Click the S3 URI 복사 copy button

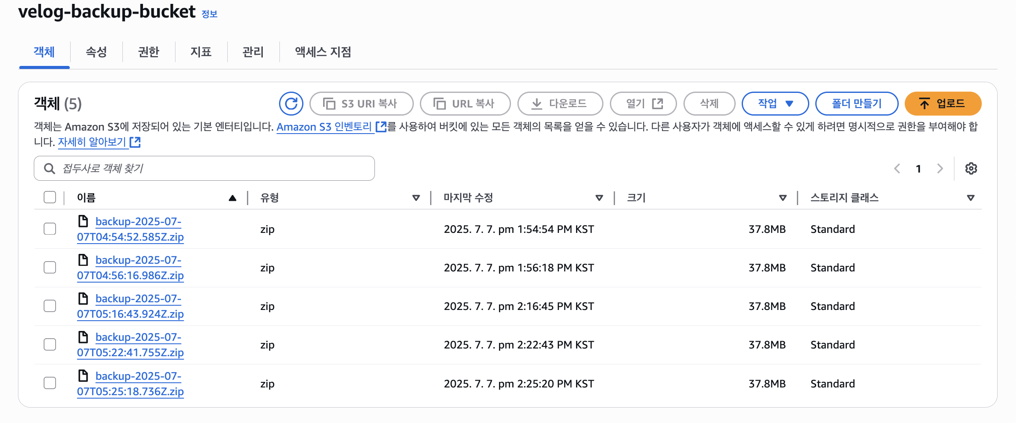pyautogui.click(x=361, y=104)
